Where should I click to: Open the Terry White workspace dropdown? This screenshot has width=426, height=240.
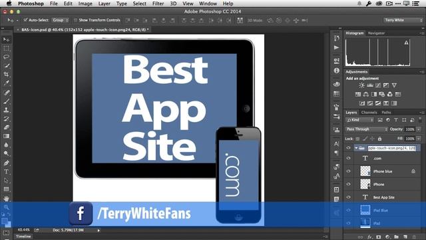click(x=403, y=20)
